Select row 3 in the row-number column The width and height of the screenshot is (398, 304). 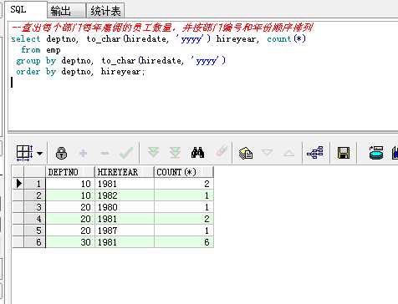click(x=34, y=207)
